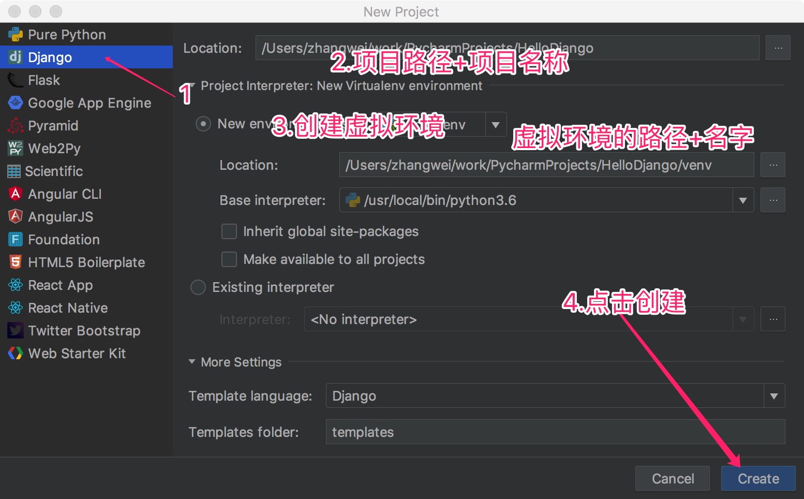Image resolution: width=804 pixels, height=499 pixels.
Task: Click the Google App Engine icon
Action: (x=16, y=102)
